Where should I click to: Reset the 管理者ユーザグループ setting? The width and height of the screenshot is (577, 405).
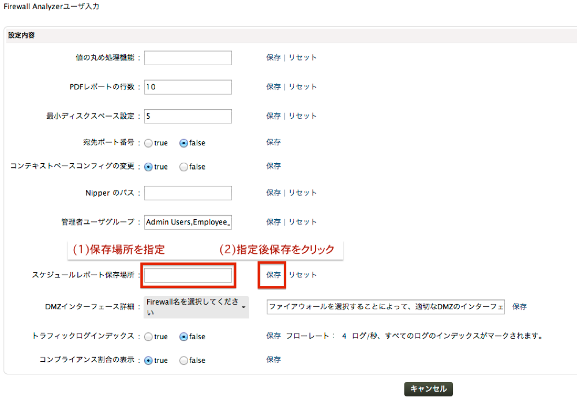click(x=302, y=222)
